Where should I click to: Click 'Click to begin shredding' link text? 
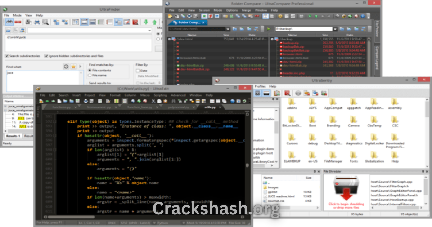click(346, 204)
